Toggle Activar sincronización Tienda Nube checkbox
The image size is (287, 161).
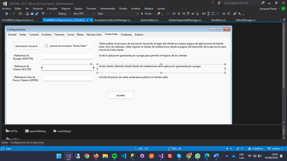coord(47,46)
